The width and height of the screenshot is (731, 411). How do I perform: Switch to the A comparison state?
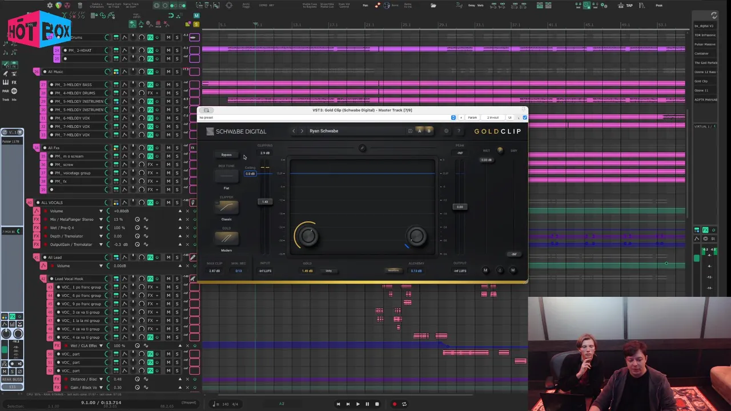click(x=420, y=131)
